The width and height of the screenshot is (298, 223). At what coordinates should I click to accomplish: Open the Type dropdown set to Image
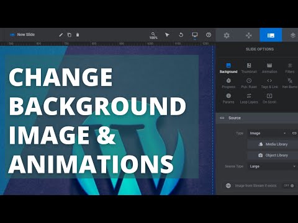click(268, 133)
